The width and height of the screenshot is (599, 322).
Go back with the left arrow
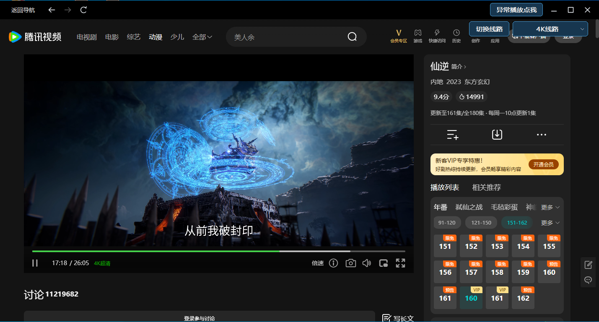pyautogui.click(x=52, y=10)
